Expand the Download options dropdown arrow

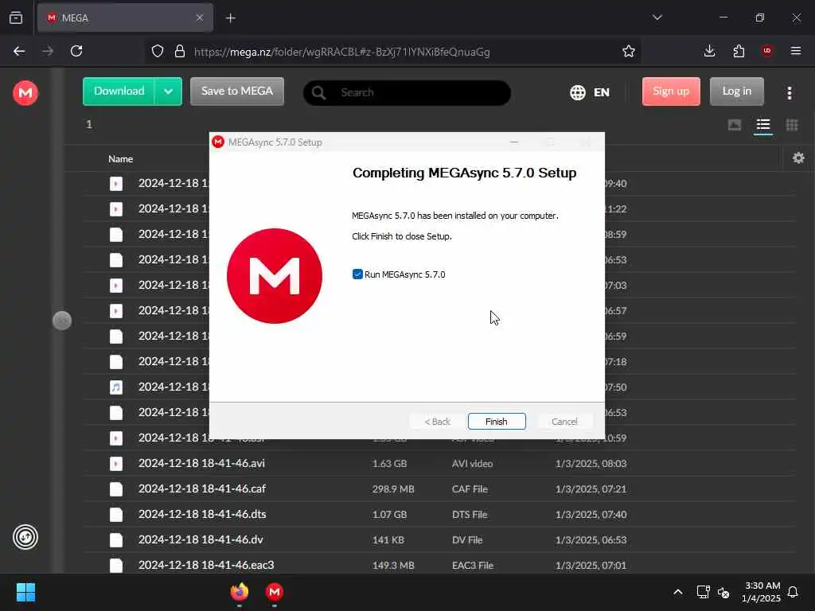click(x=169, y=91)
